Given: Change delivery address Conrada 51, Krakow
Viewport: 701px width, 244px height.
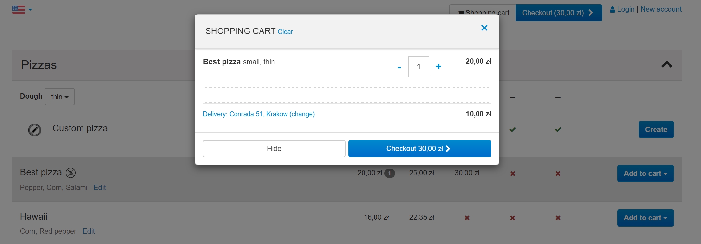Looking at the screenshot, I should coord(259,114).
